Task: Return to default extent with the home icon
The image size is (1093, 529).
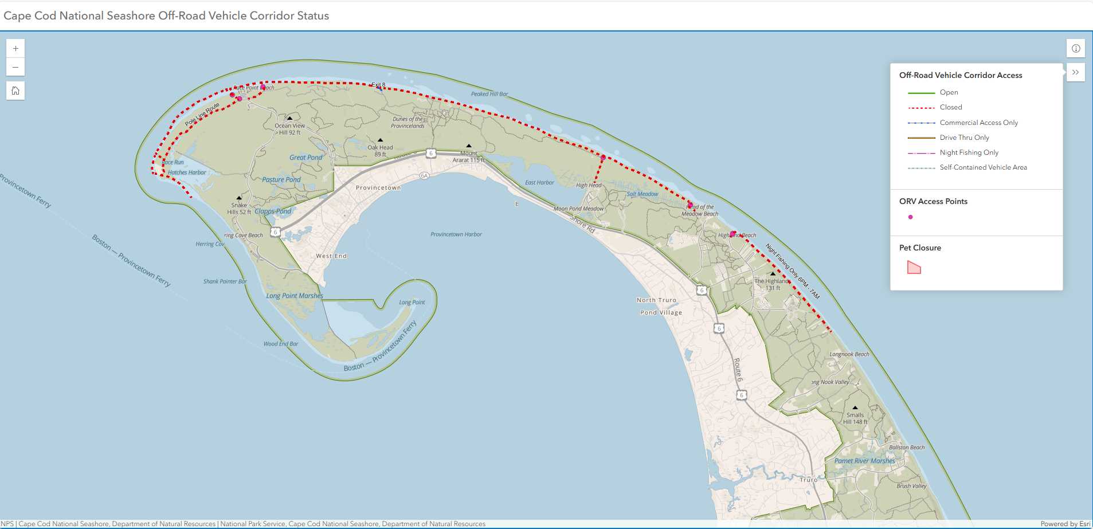Action: point(15,90)
